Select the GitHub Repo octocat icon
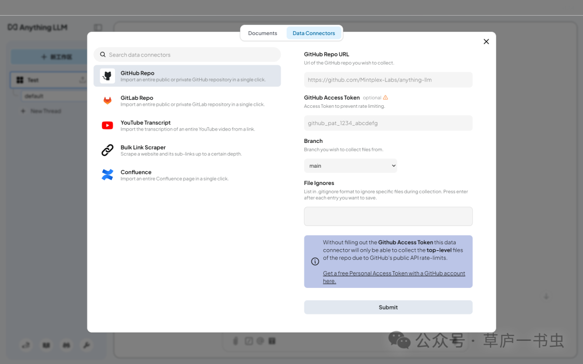 coord(107,76)
